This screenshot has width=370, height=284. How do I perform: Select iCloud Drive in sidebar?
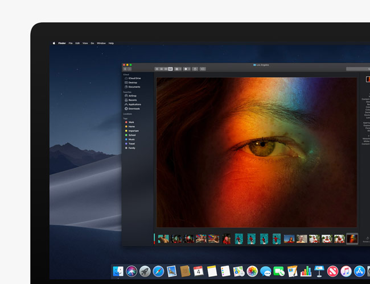[135, 78]
